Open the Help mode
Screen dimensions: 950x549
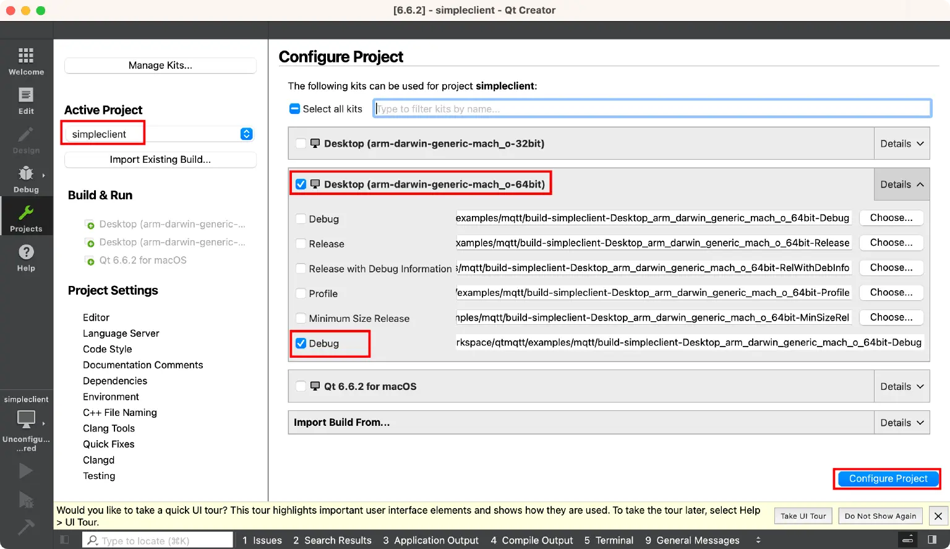click(x=26, y=257)
